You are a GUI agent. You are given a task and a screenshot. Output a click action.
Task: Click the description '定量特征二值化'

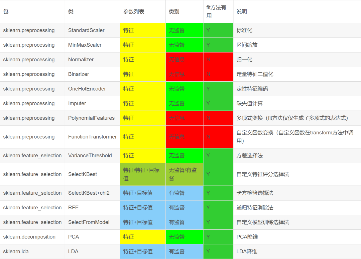[x=297, y=74]
